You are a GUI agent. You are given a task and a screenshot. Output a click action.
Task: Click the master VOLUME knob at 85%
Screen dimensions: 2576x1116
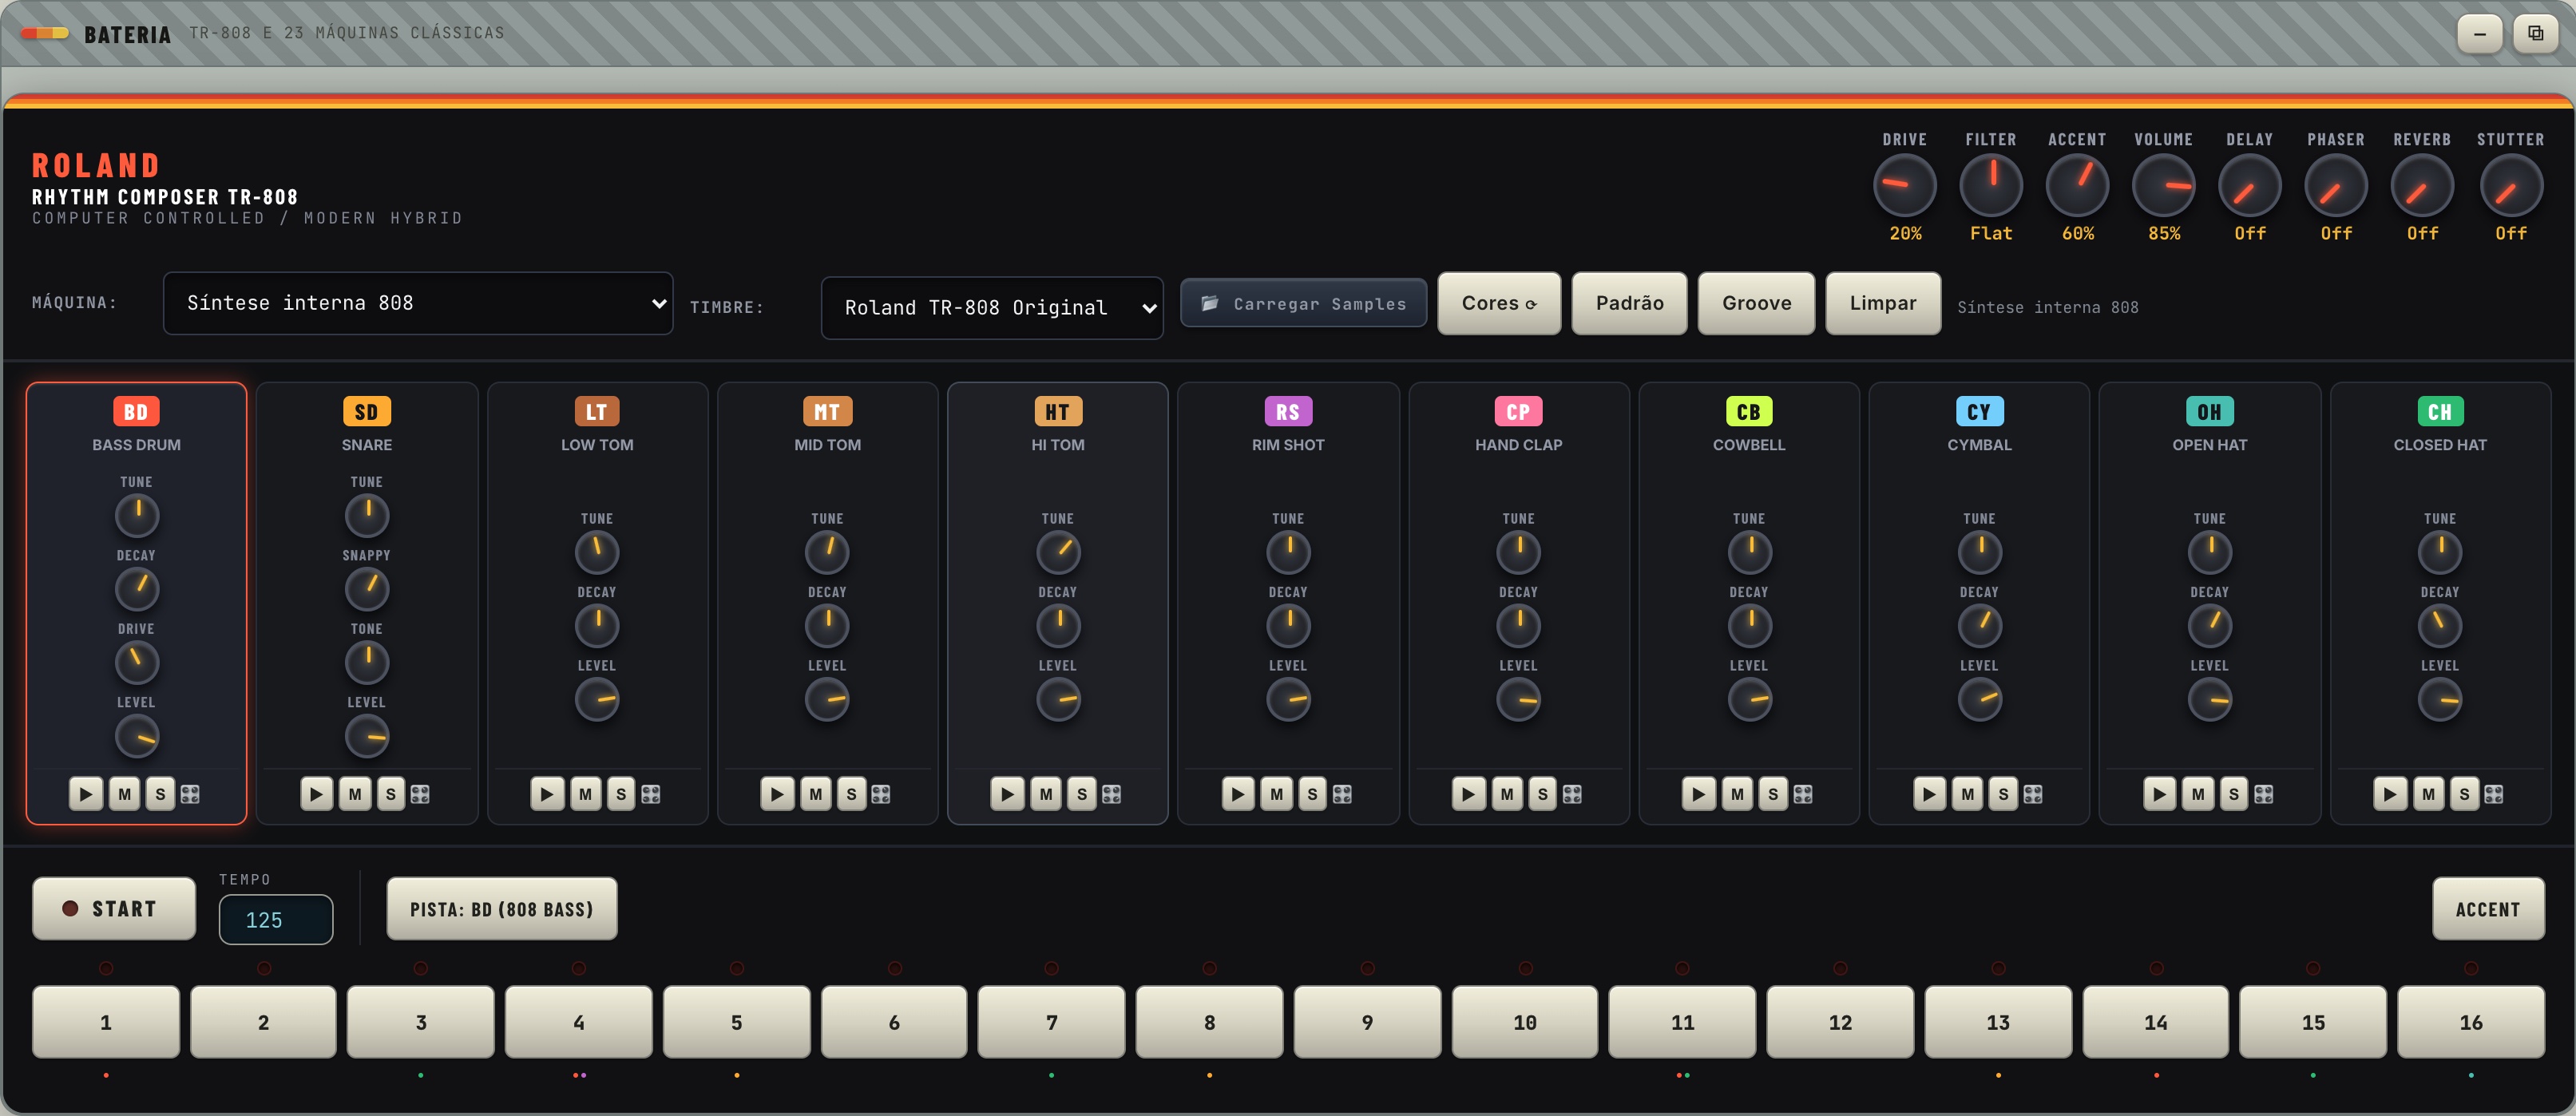click(2163, 185)
